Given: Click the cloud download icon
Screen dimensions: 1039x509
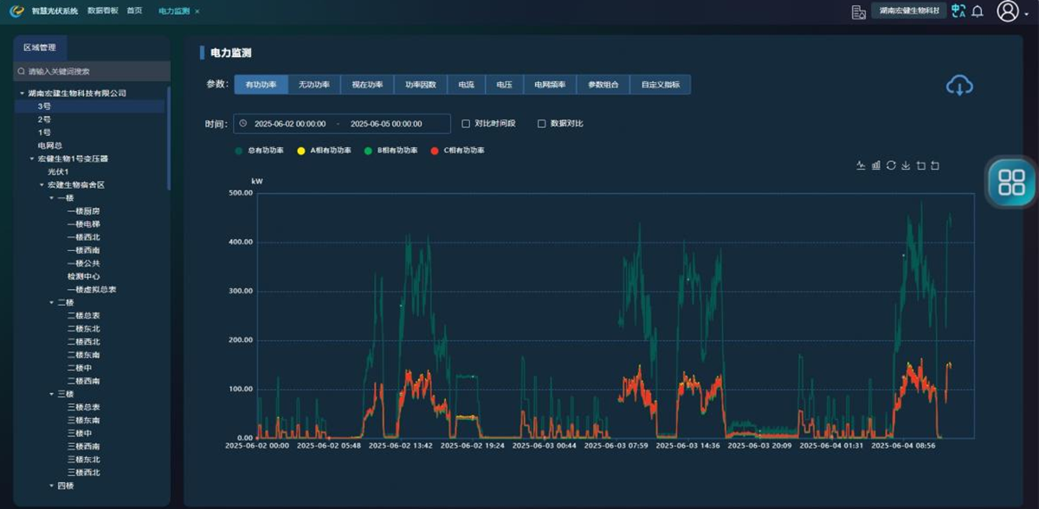Looking at the screenshot, I should [959, 85].
